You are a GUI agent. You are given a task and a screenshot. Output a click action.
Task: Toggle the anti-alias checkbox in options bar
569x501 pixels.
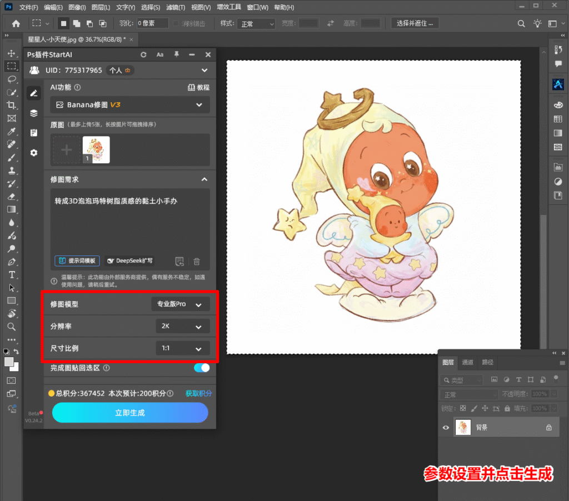click(x=176, y=23)
